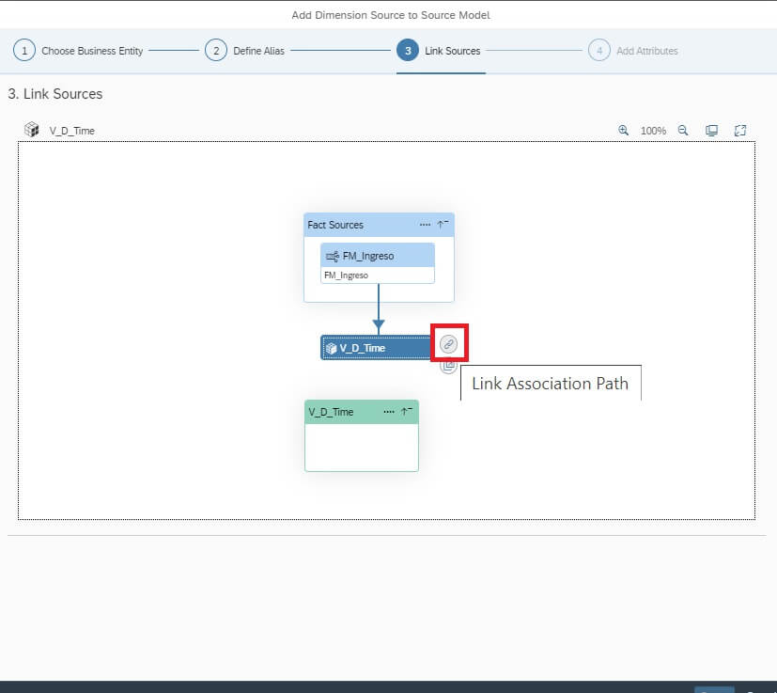Go to step 1 Choose Business Entity
The height and width of the screenshot is (693, 777).
(x=78, y=51)
